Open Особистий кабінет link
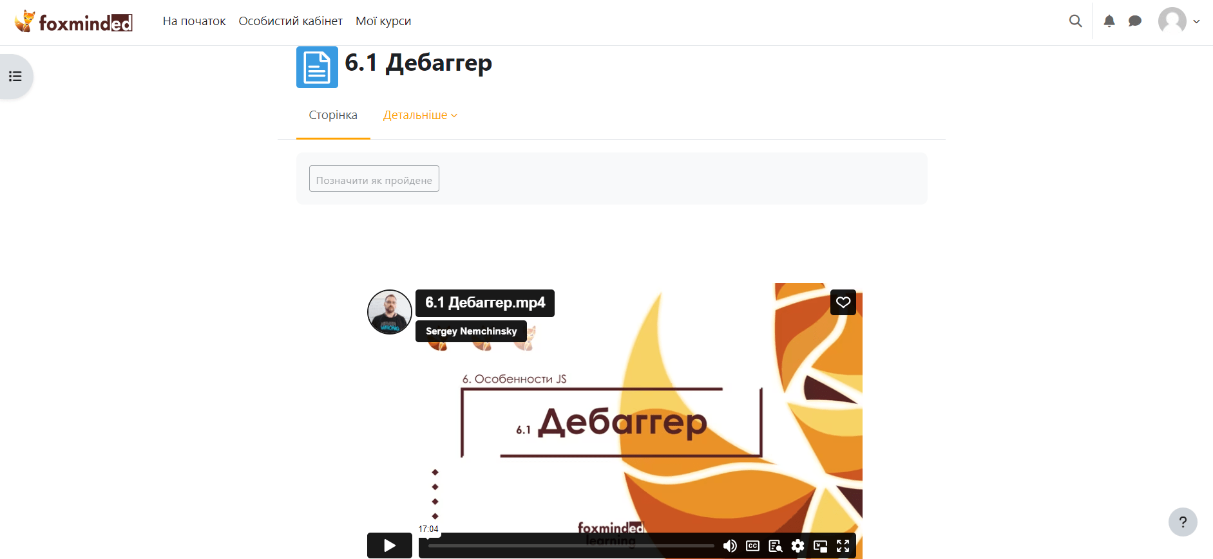The width and height of the screenshot is (1213, 559). 291,21
